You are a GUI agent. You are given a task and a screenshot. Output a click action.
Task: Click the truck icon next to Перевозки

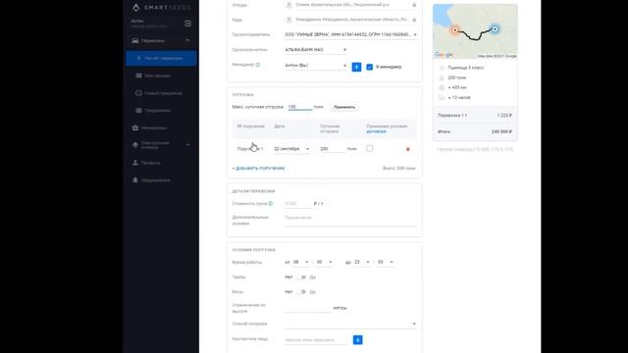click(135, 41)
